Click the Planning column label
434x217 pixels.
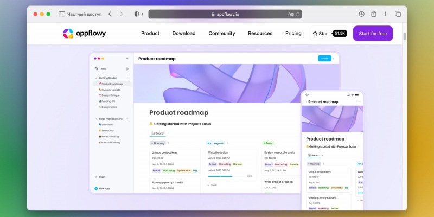158,143
